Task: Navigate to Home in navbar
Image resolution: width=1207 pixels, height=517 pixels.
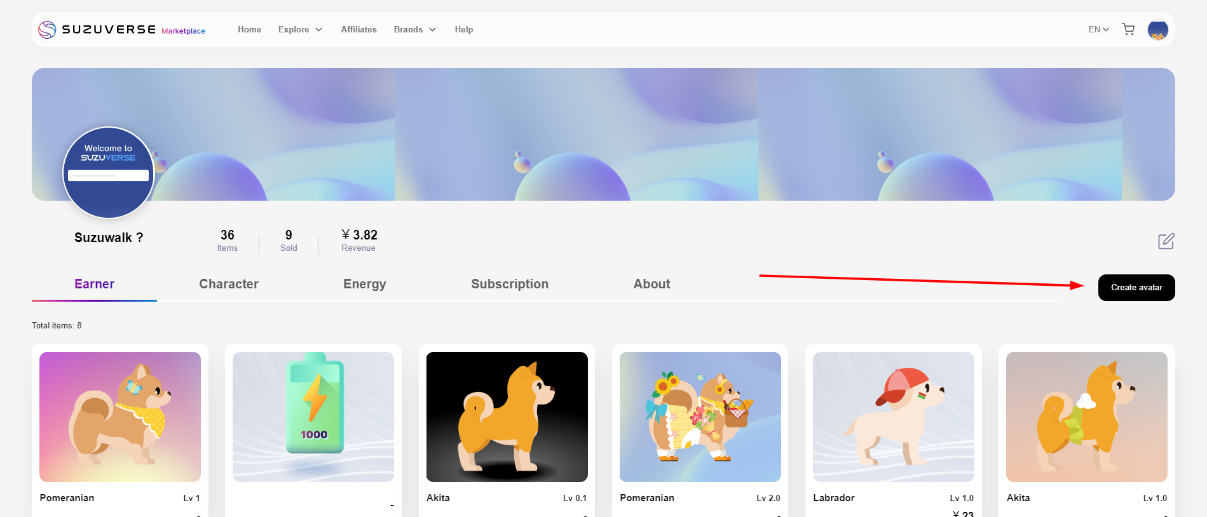Action: point(249,30)
